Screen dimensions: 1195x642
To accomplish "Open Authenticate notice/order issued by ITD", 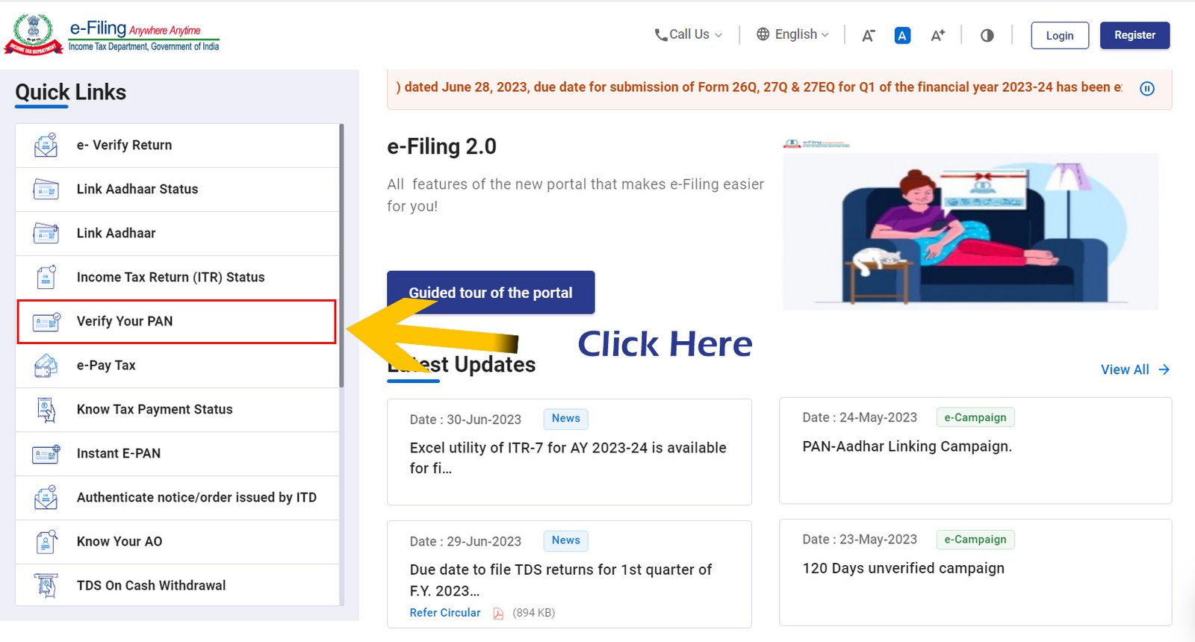I will click(177, 498).
